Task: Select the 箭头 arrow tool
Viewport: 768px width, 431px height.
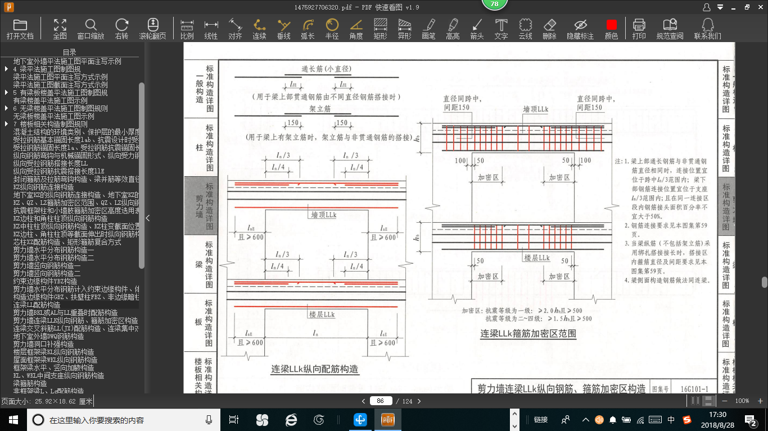Action: 477,29
